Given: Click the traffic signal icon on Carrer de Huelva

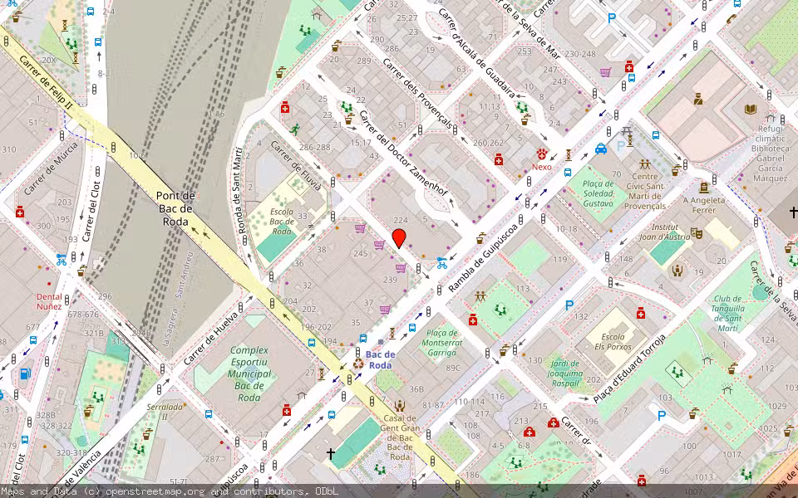Looking at the screenshot, I should (241, 308).
